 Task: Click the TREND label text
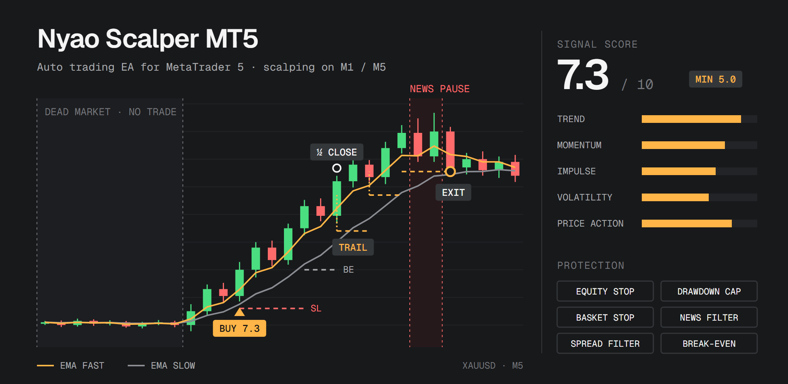point(571,119)
